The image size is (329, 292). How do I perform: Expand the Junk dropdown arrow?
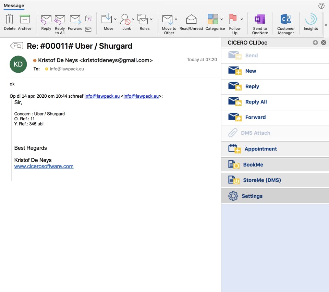tap(133, 19)
